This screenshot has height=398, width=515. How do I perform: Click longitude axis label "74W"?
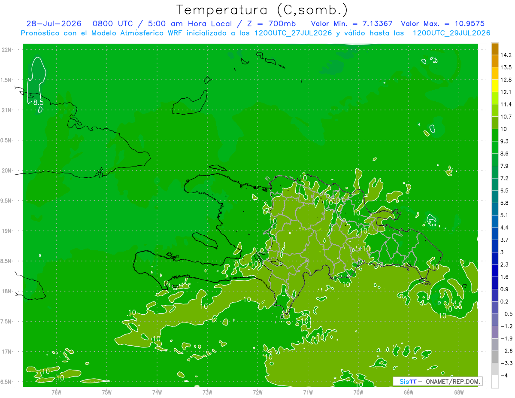(157, 392)
